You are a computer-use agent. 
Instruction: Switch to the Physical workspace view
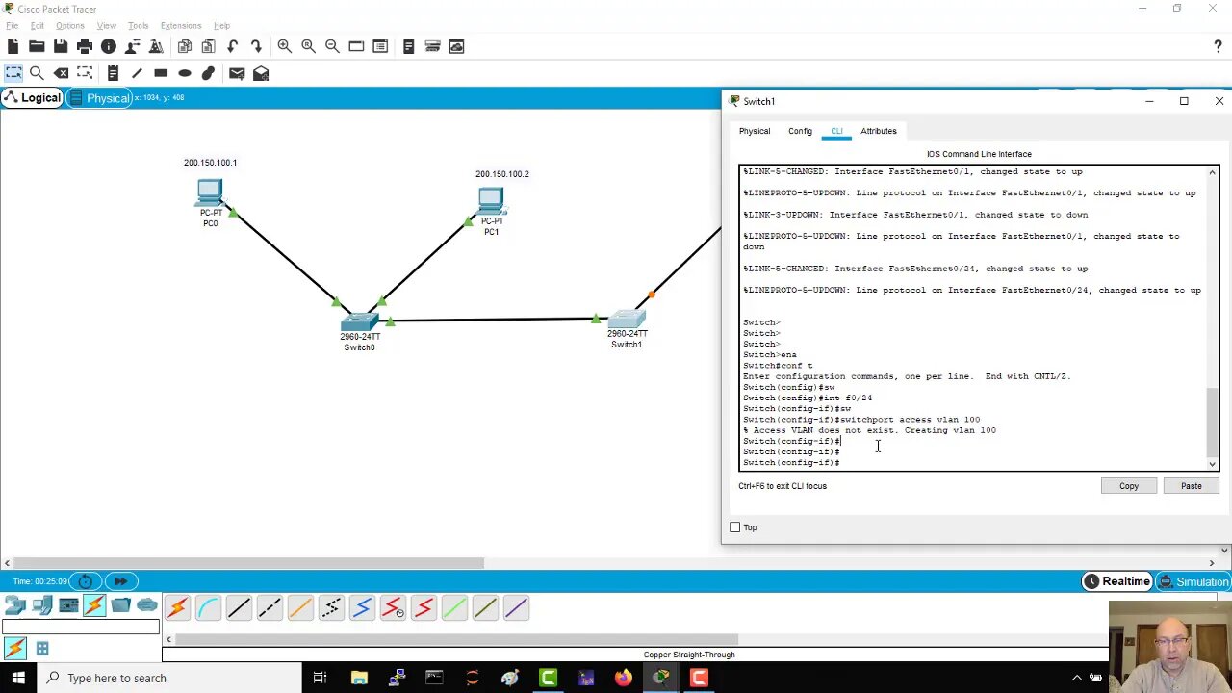(x=100, y=98)
